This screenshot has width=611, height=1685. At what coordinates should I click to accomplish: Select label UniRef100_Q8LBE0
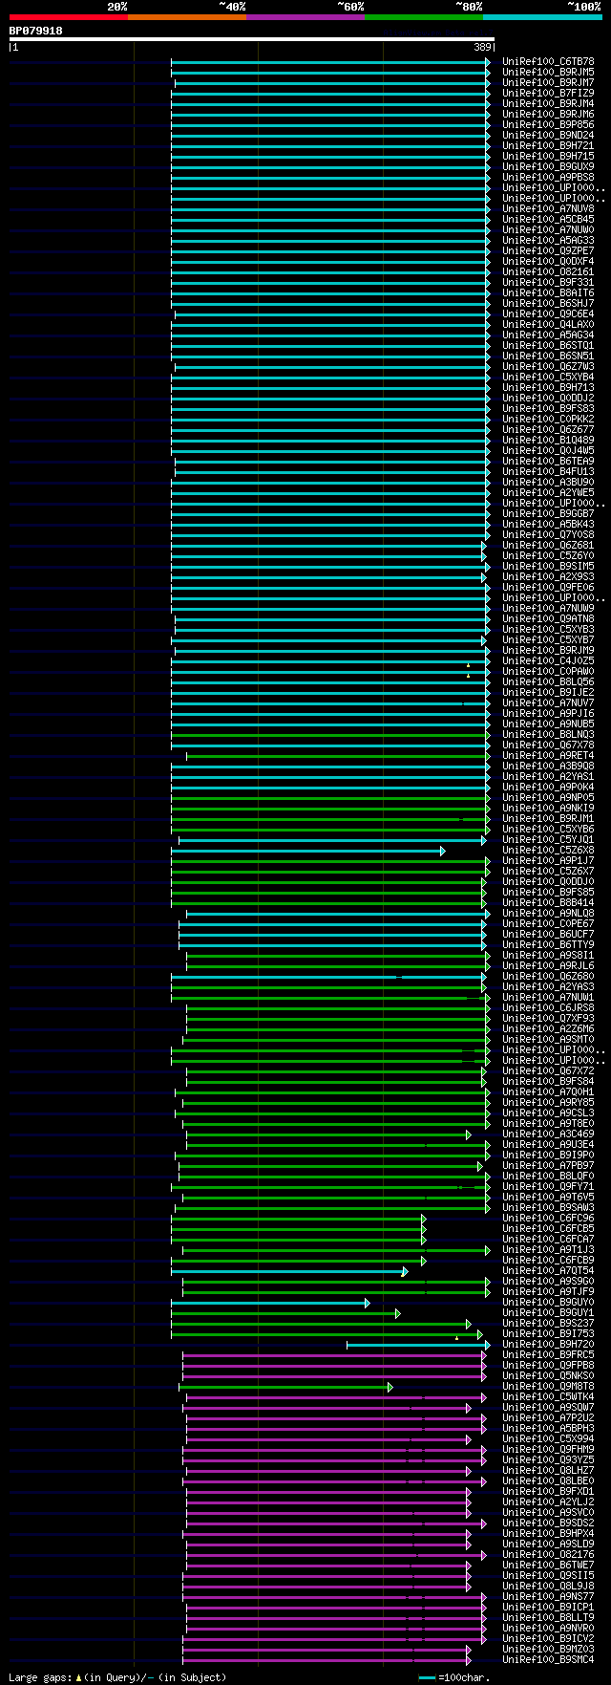(x=548, y=1480)
